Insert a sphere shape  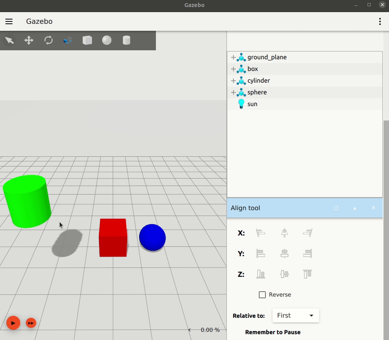(x=107, y=40)
